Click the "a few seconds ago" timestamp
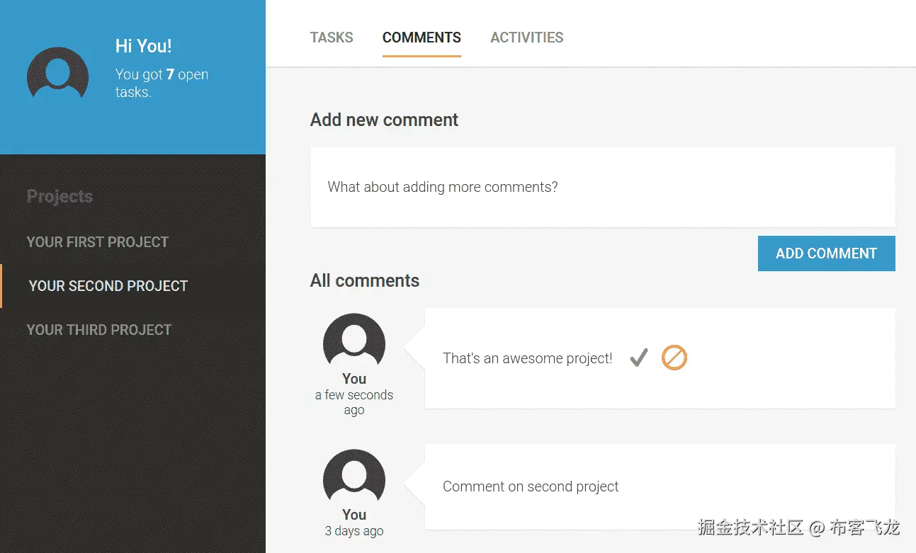Viewport: 916px width, 553px height. click(354, 402)
